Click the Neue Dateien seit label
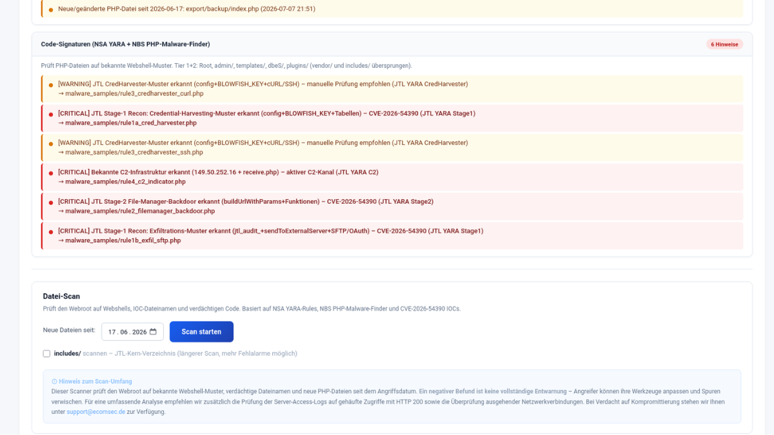Screen dimensions: 774x435 [69, 330]
